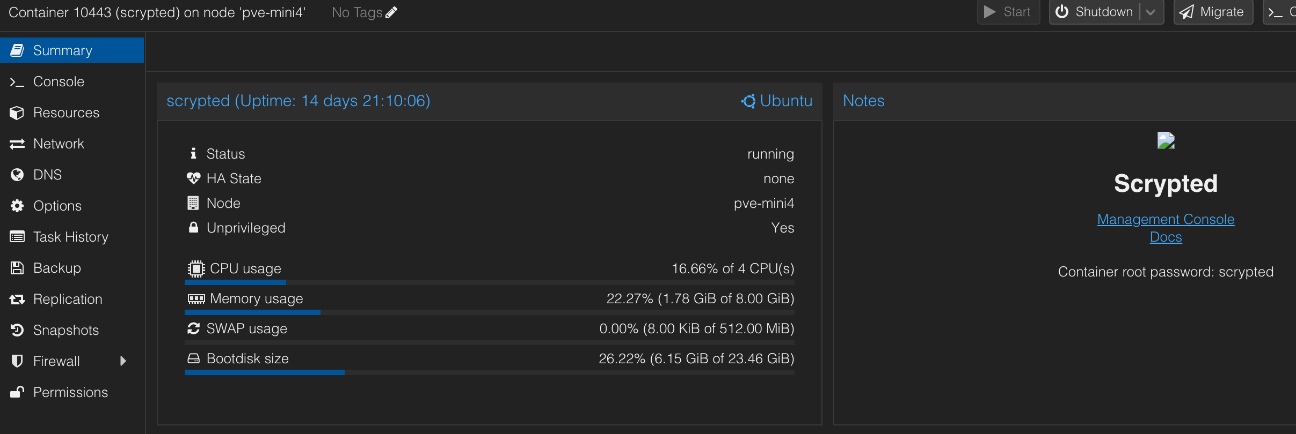Click the Ubuntu logo icon
The width and height of the screenshot is (1296, 434).
(748, 101)
